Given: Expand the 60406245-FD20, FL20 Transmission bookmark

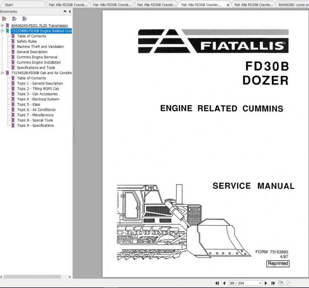Looking at the screenshot, I should coord(3,26).
